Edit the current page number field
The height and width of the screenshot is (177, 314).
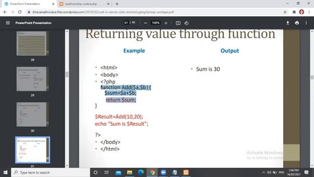(x=126, y=23)
